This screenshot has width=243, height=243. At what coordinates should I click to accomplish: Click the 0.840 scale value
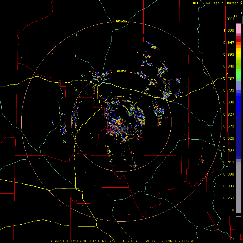coord(229,66)
